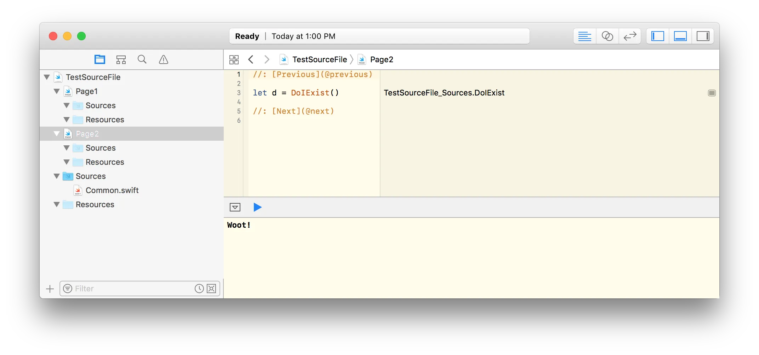Open the find navigator magnifier icon

(142, 59)
